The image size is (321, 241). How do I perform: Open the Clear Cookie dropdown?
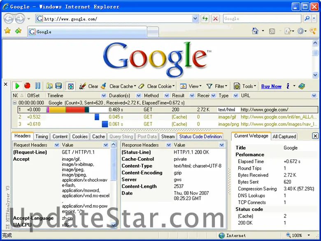[156, 86]
